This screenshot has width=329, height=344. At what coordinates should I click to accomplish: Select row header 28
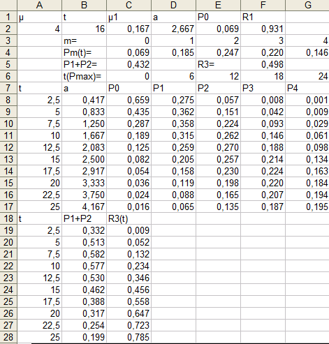point(8,337)
